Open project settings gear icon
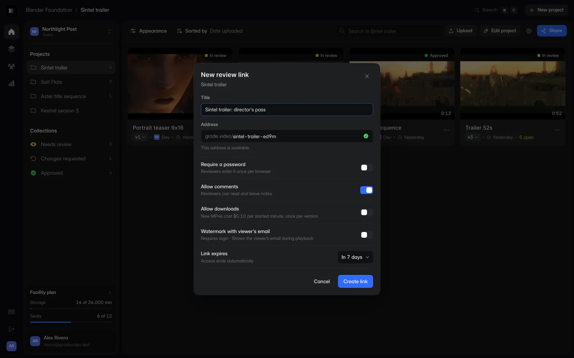The height and width of the screenshot is (358, 574). [529, 31]
